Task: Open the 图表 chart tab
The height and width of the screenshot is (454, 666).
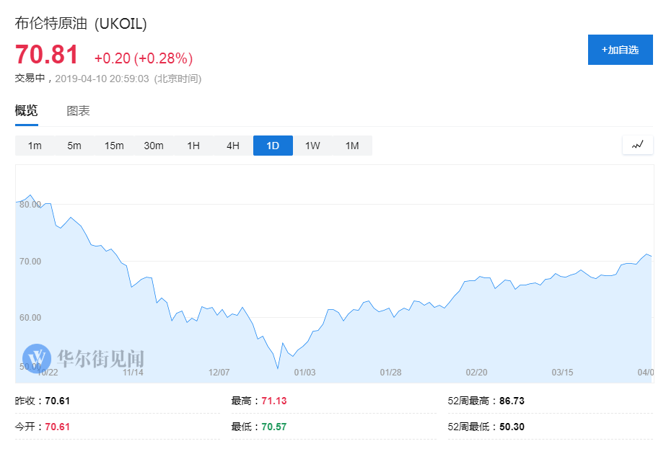Action: tap(78, 111)
